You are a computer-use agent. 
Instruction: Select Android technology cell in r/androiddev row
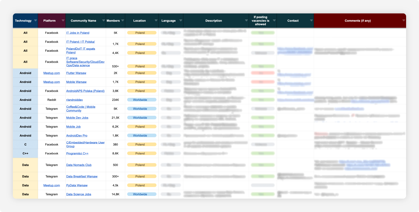point(25,100)
